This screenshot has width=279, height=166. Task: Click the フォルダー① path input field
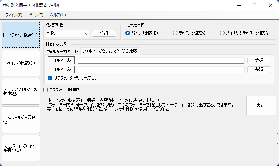pos(161,60)
